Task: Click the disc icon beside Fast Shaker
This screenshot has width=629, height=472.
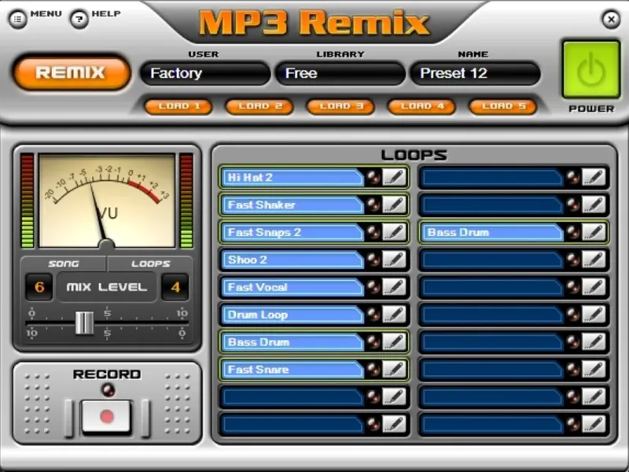Action: coord(373,205)
